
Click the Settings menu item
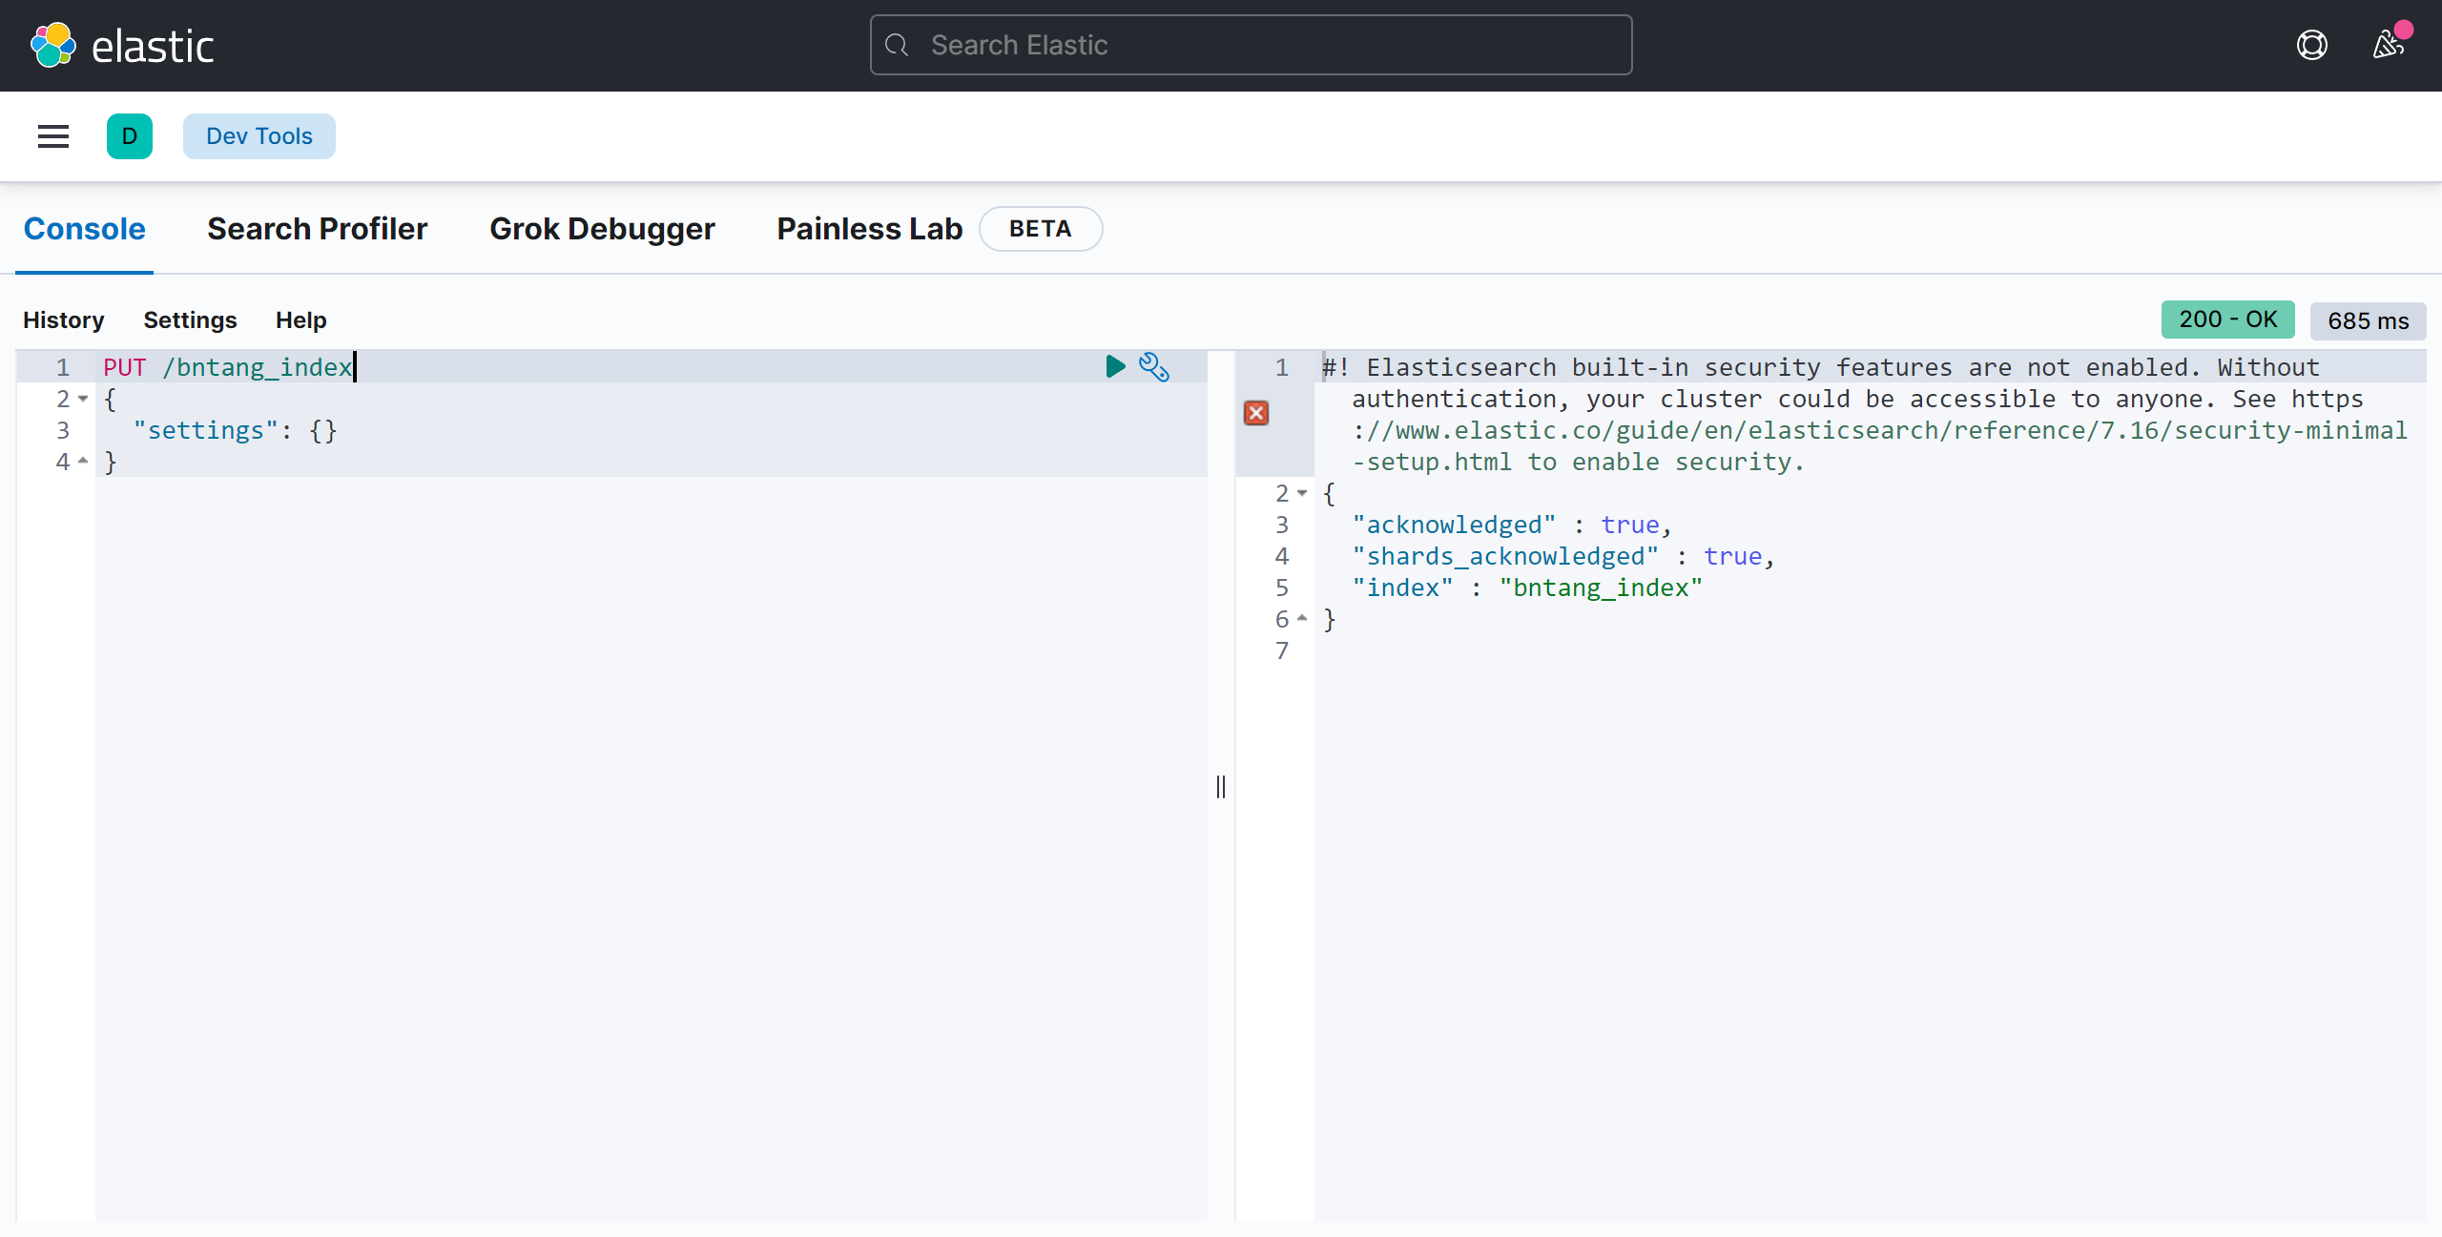pyautogui.click(x=189, y=319)
